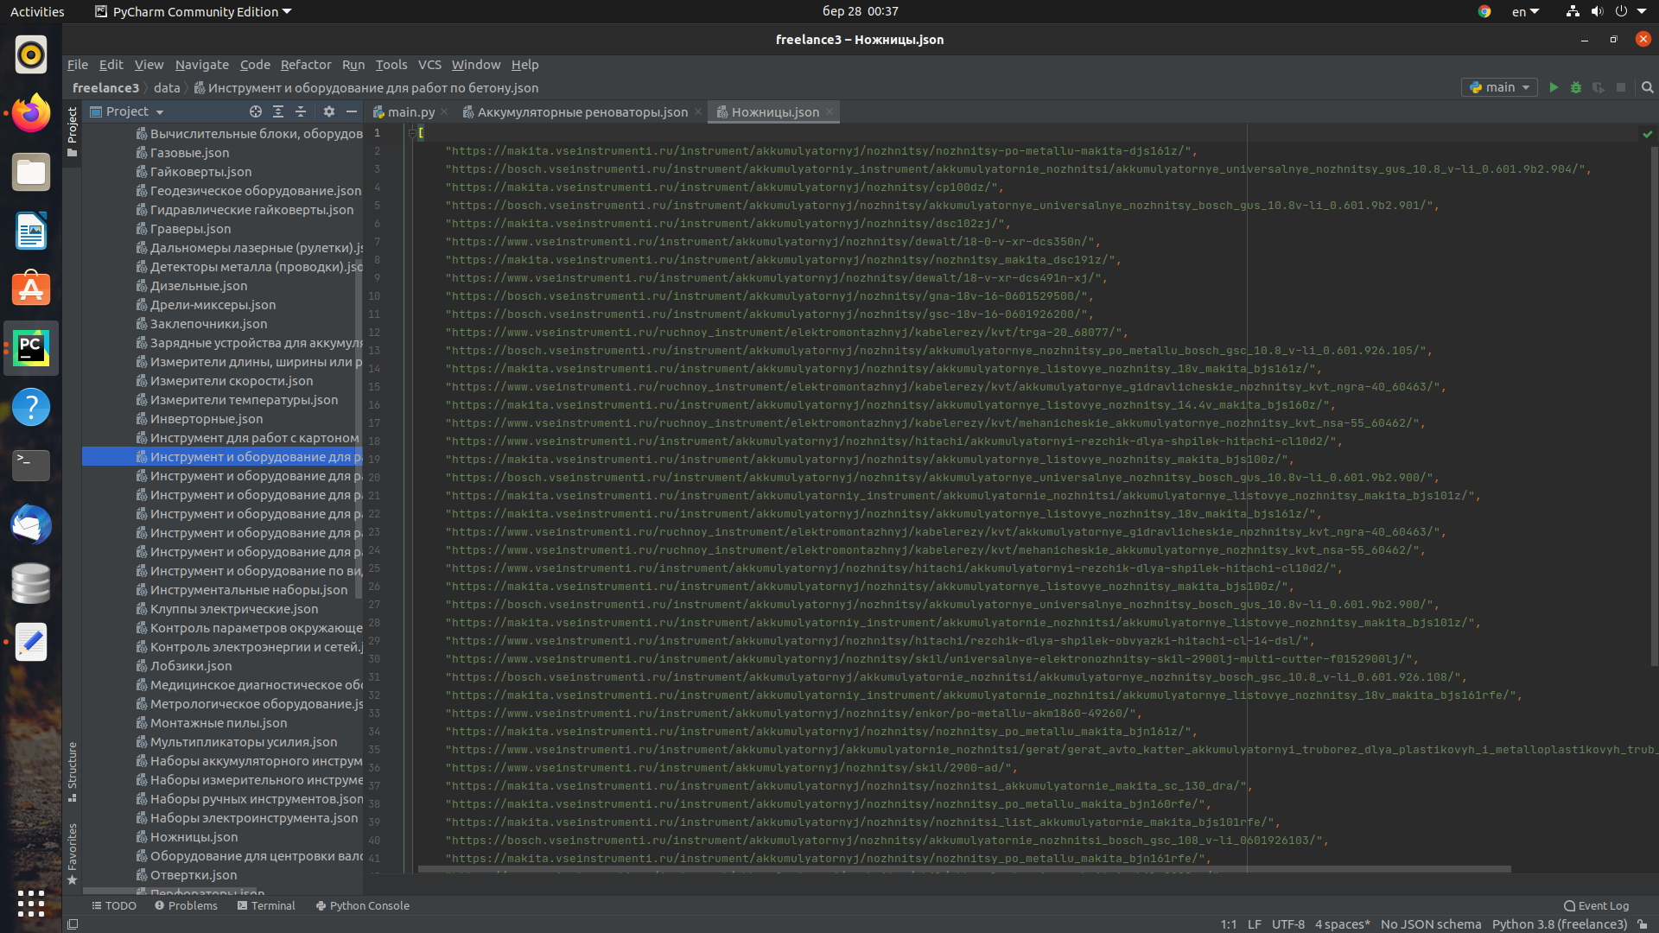Screen dimensions: 1659x933
Task: Open the Project view selector dropdown
Action: pos(127,111)
